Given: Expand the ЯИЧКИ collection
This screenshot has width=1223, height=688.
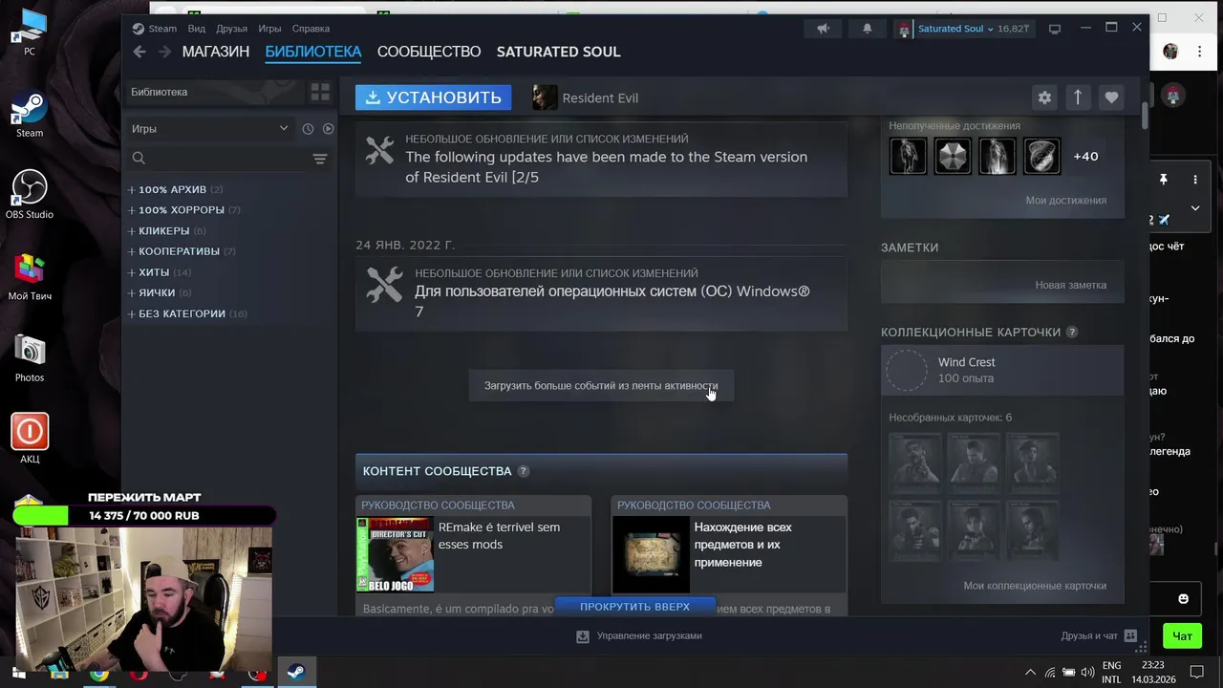Looking at the screenshot, I should (132, 293).
